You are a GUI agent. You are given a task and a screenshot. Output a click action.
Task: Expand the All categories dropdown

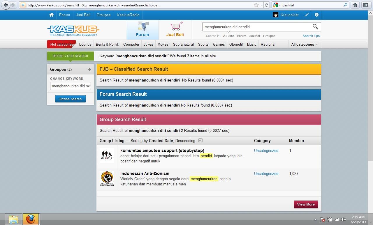304,44
